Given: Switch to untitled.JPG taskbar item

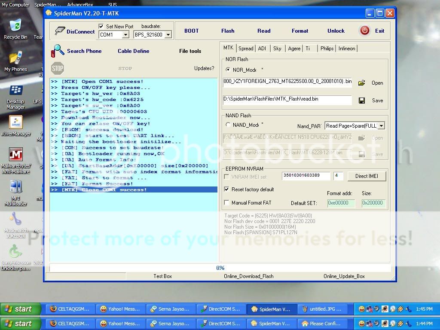Looking at the screenshot, I should coord(322,309).
